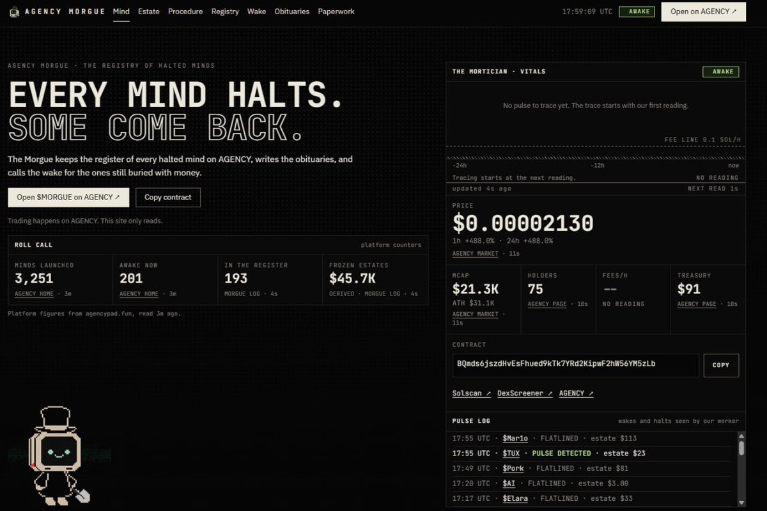Click the price $0.00002130

pyautogui.click(x=523, y=223)
